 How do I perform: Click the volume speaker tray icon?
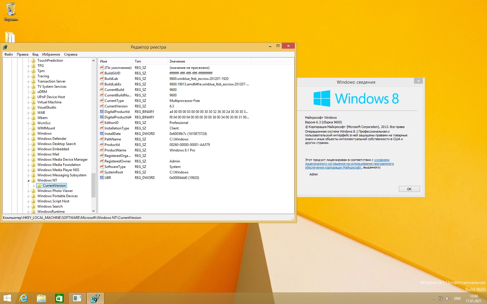448,298
